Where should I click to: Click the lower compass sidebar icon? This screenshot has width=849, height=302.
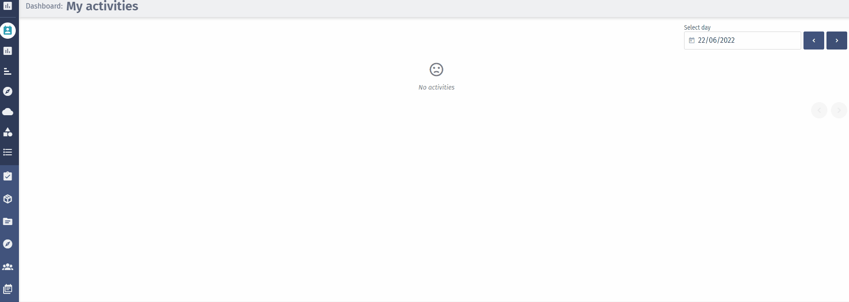(x=8, y=244)
